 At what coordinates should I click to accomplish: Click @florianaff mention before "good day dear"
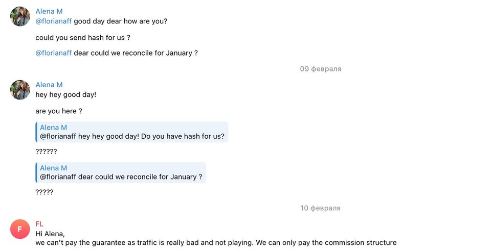click(54, 21)
